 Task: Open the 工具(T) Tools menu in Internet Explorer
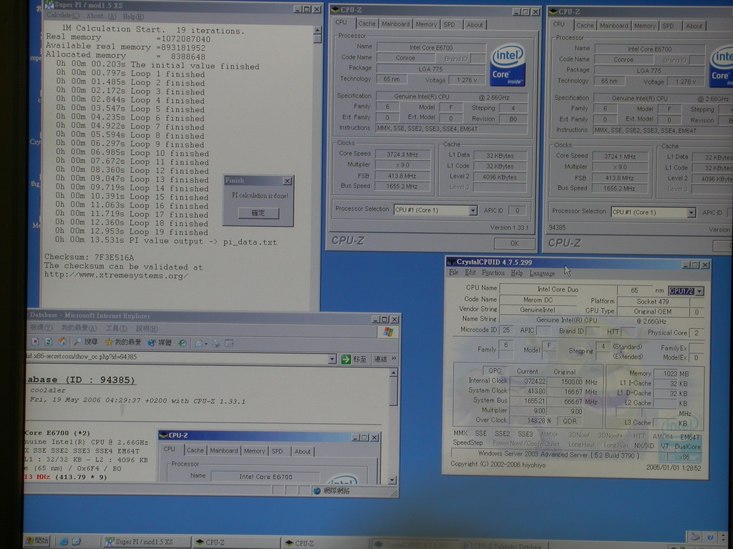[116, 328]
